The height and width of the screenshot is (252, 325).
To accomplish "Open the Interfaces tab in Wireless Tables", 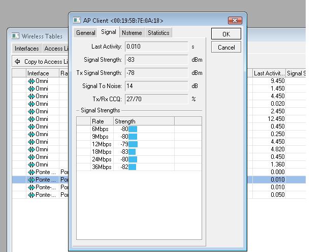I will (x=26, y=49).
